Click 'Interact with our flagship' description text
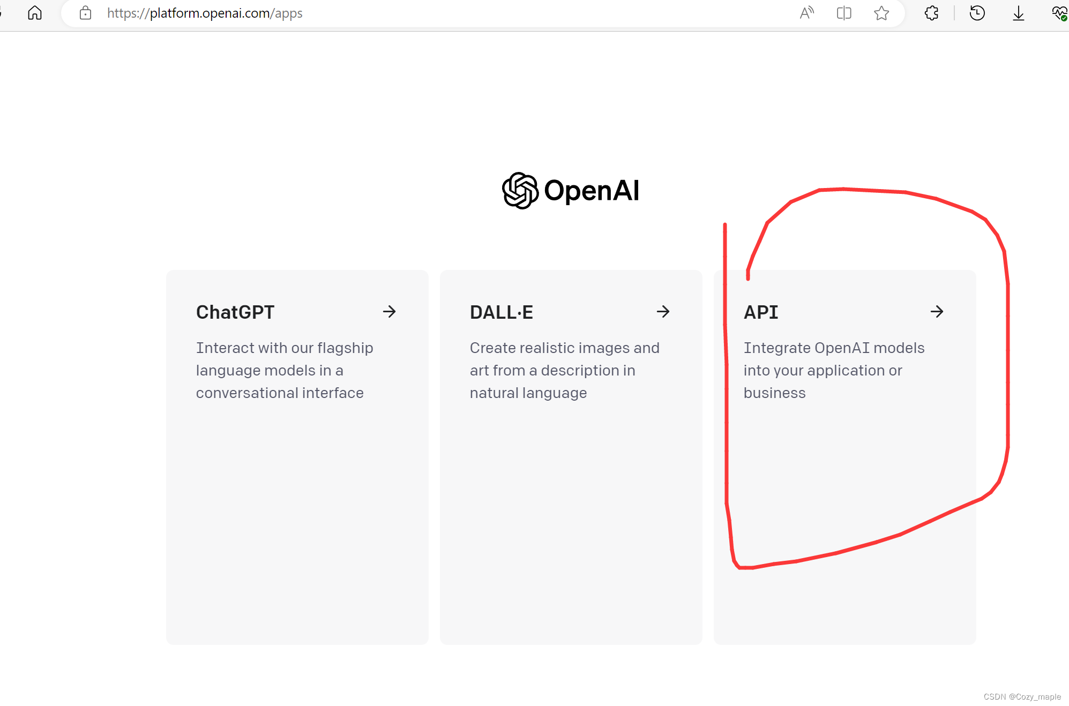Screen dimensions: 1069x706 (x=285, y=348)
